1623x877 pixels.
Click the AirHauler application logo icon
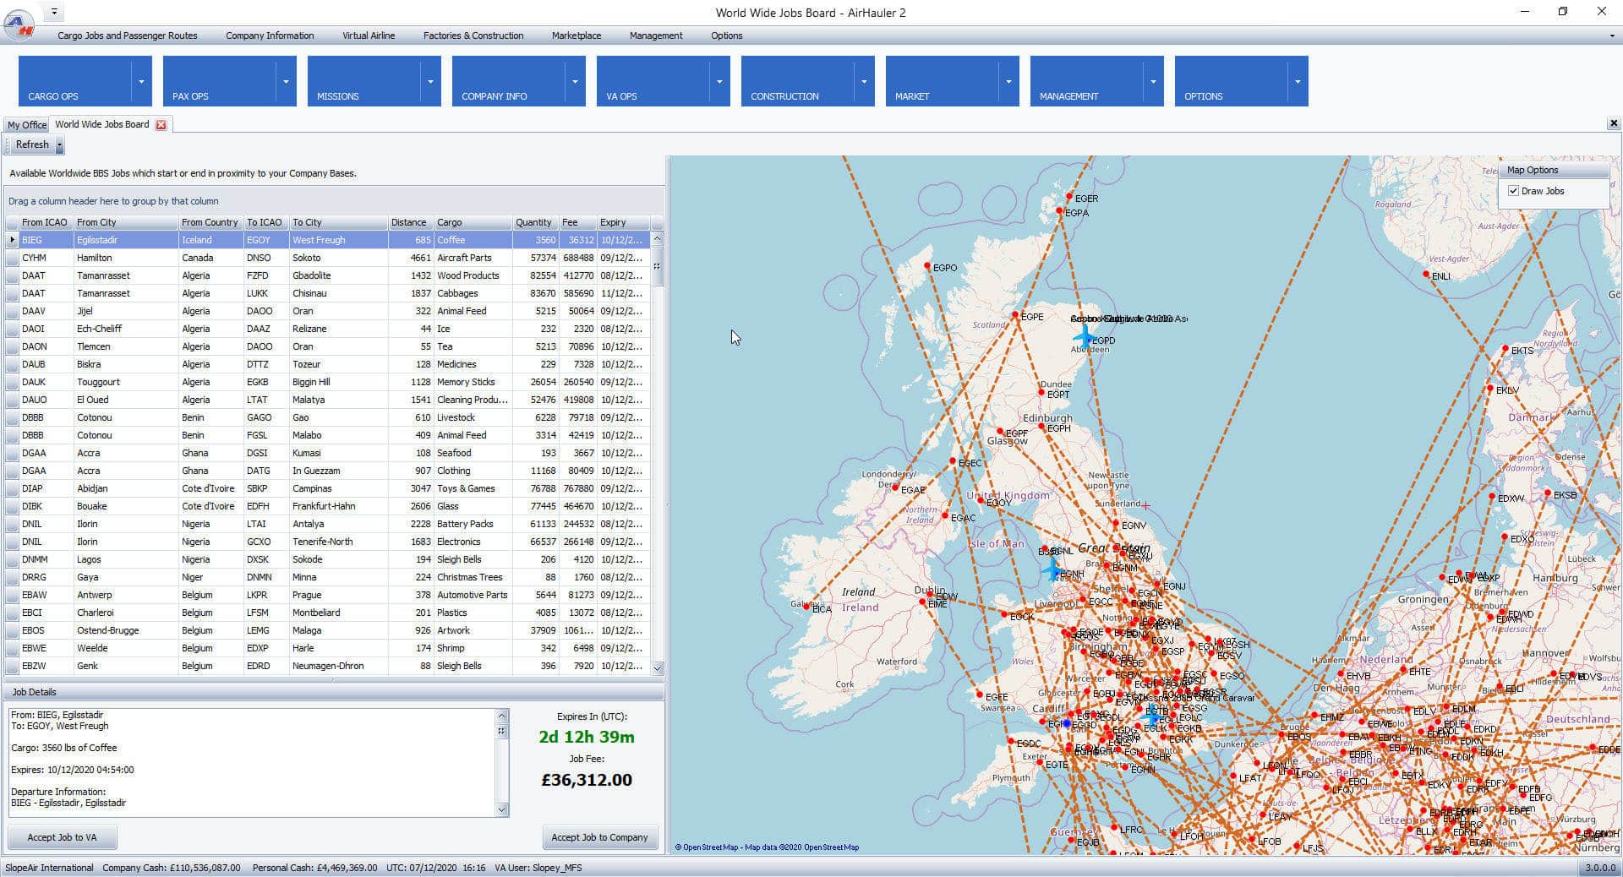(19, 24)
